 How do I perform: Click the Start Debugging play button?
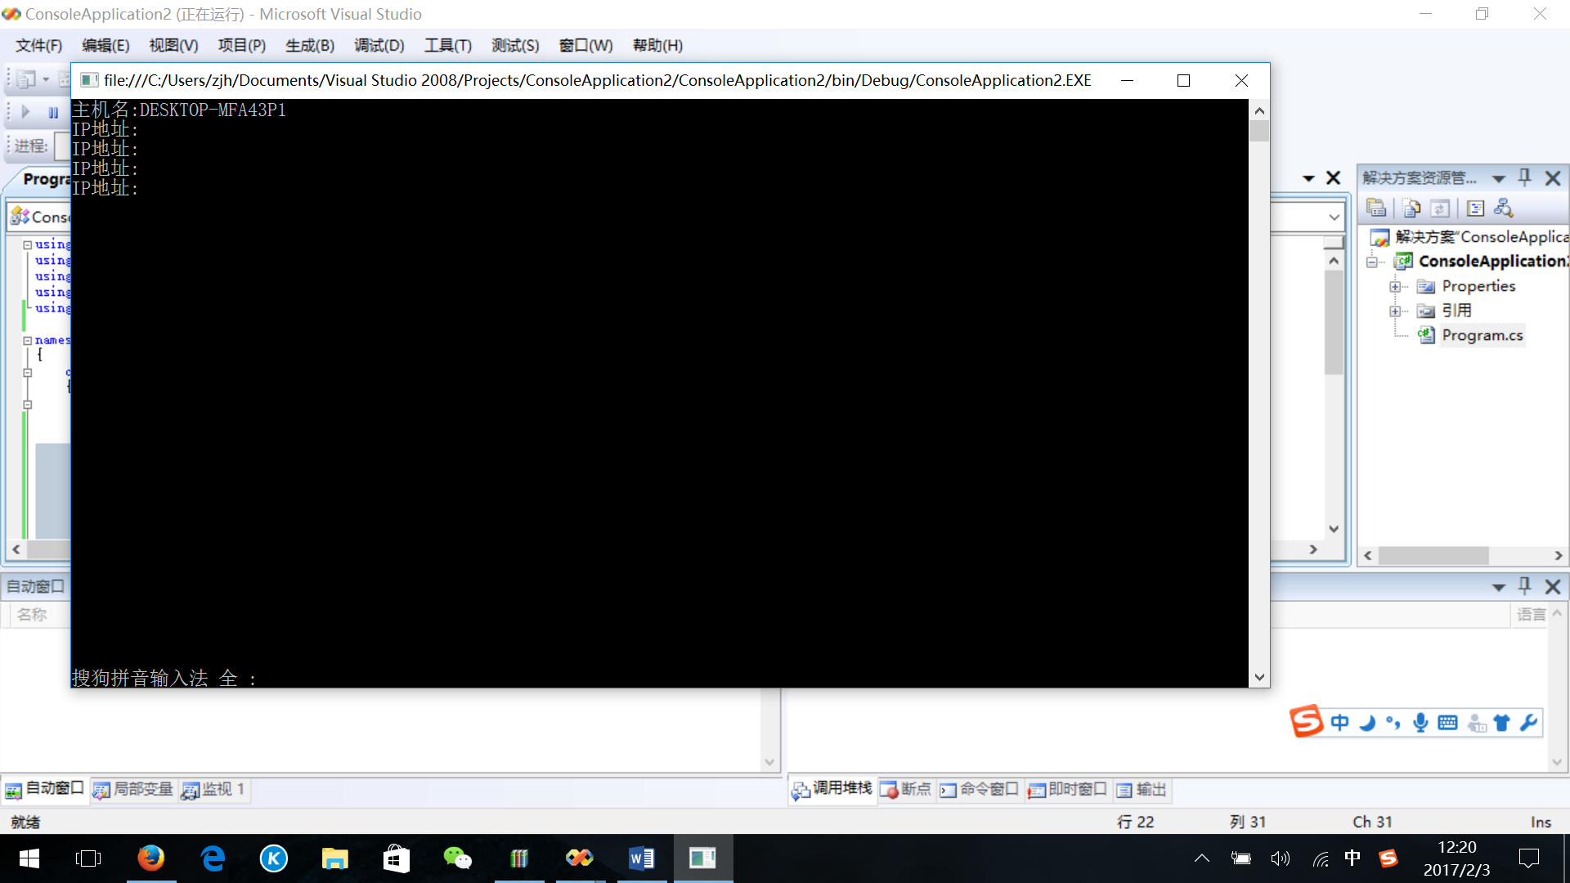pos(25,111)
